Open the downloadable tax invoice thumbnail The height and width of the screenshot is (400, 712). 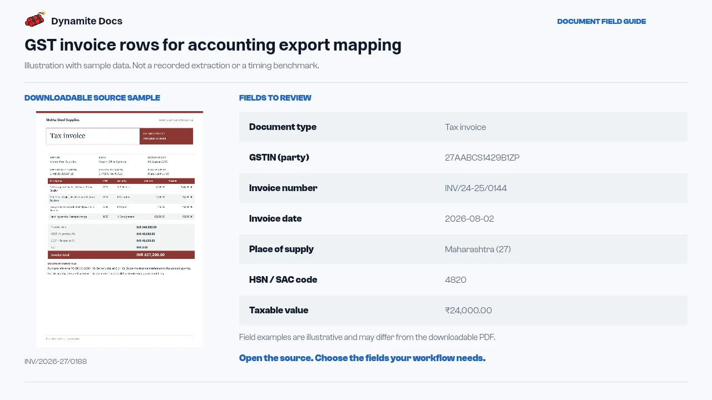coord(120,229)
